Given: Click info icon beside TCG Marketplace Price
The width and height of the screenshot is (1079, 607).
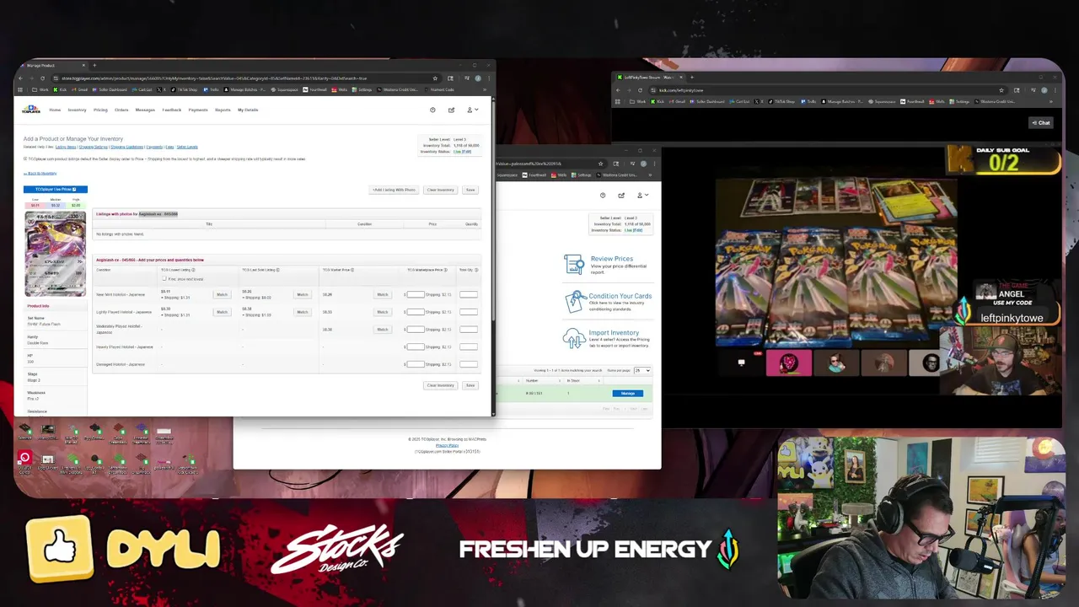Looking at the screenshot, I should pyautogui.click(x=446, y=270).
